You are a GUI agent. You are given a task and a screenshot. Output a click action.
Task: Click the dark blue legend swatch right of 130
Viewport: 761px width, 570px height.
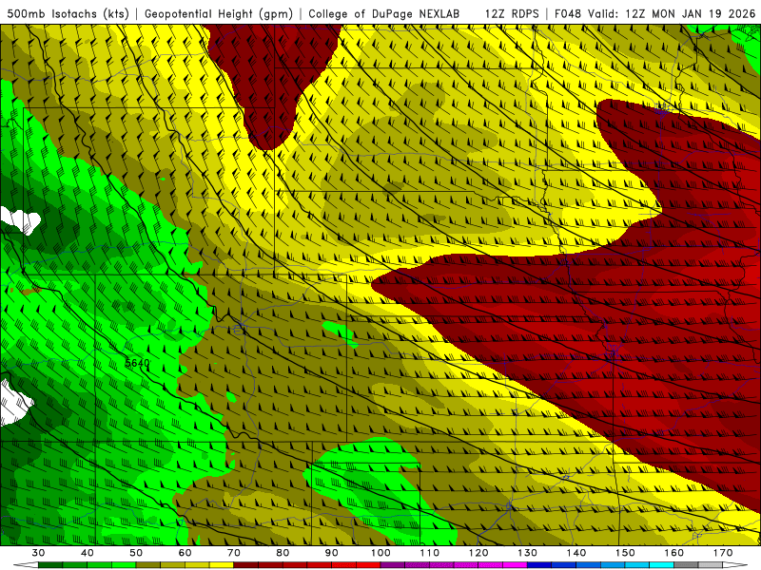(x=539, y=565)
